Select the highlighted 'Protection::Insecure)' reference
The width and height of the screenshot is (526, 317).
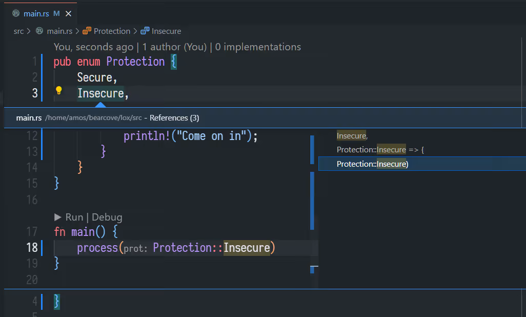click(372, 164)
